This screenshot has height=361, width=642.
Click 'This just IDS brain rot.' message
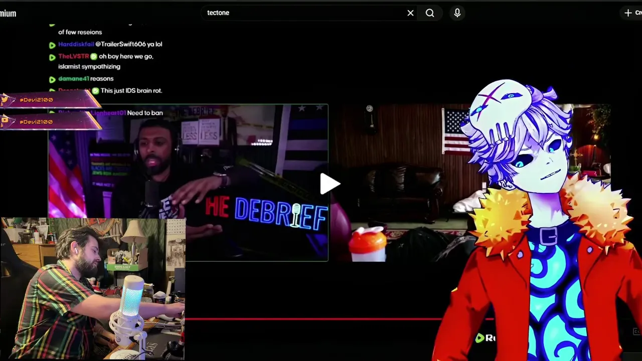(x=131, y=91)
